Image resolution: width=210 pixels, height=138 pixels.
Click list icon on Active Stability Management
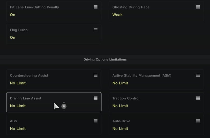tap(198, 75)
